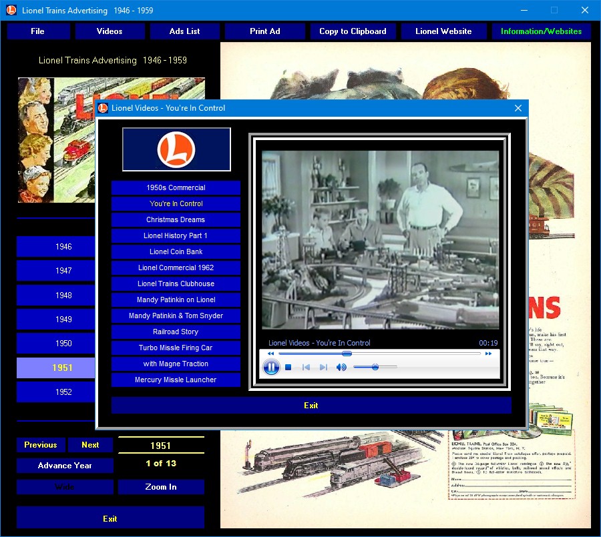
Task: Play the with Magne Traction video
Action: click(x=176, y=364)
